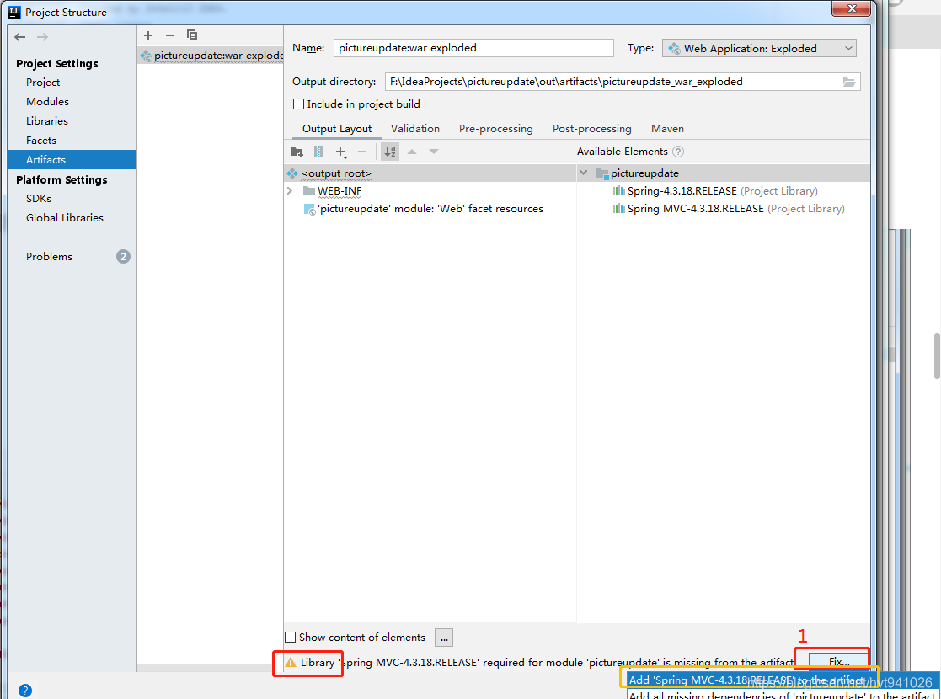The image size is (941, 699).
Task: Open Global Libraries settings
Action: pyautogui.click(x=64, y=218)
